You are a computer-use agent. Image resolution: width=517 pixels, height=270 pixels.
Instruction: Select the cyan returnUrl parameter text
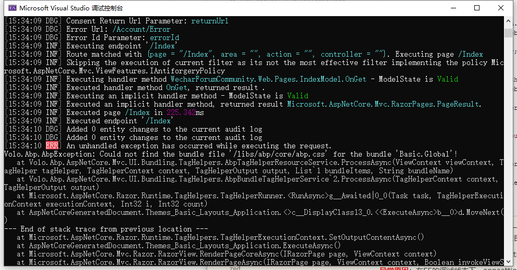tap(210, 21)
